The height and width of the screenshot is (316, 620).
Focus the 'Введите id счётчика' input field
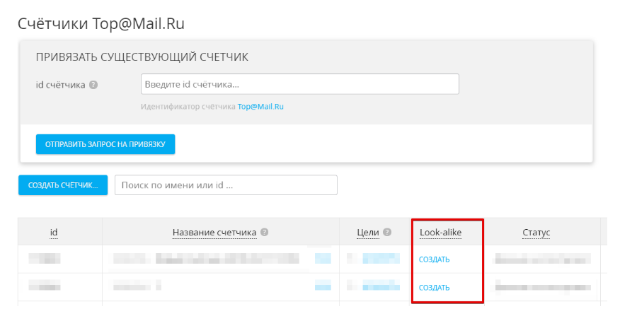[x=299, y=84]
